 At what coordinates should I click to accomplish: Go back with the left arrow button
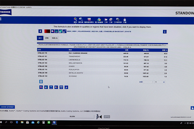(x=40, y=31)
